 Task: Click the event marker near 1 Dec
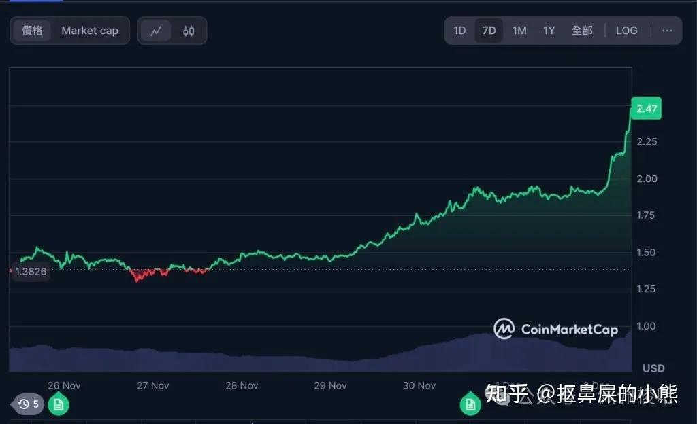click(470, 404)
